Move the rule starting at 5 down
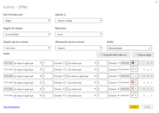 point(148,89)
